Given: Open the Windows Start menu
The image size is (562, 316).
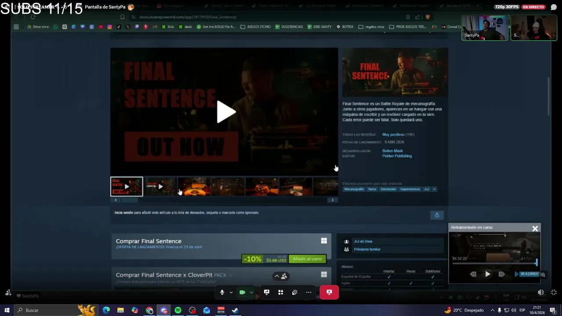Looking at the screenshot, I should pyautogui.click(x=7, y=310).
